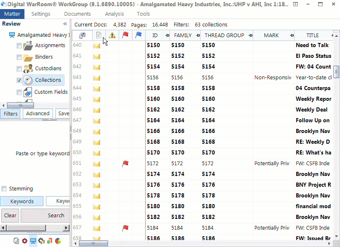Uncheck the Collections checkbox
Viewport: 340px width, 247px height.
(x=19, y=80)
